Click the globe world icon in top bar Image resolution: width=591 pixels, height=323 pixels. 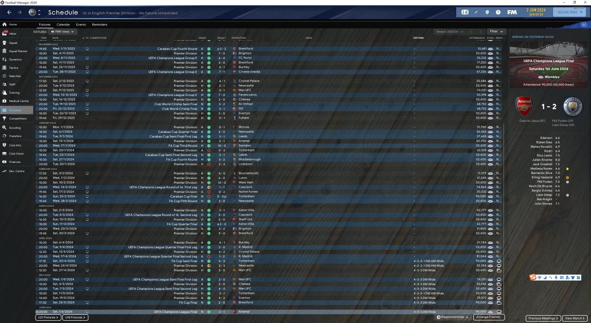(487, 12)
